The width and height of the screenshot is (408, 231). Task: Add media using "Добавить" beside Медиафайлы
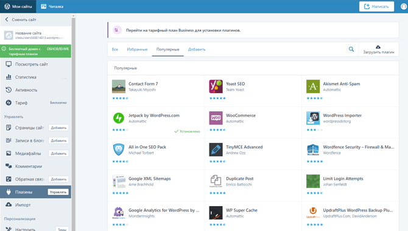(x=58, y=153)
